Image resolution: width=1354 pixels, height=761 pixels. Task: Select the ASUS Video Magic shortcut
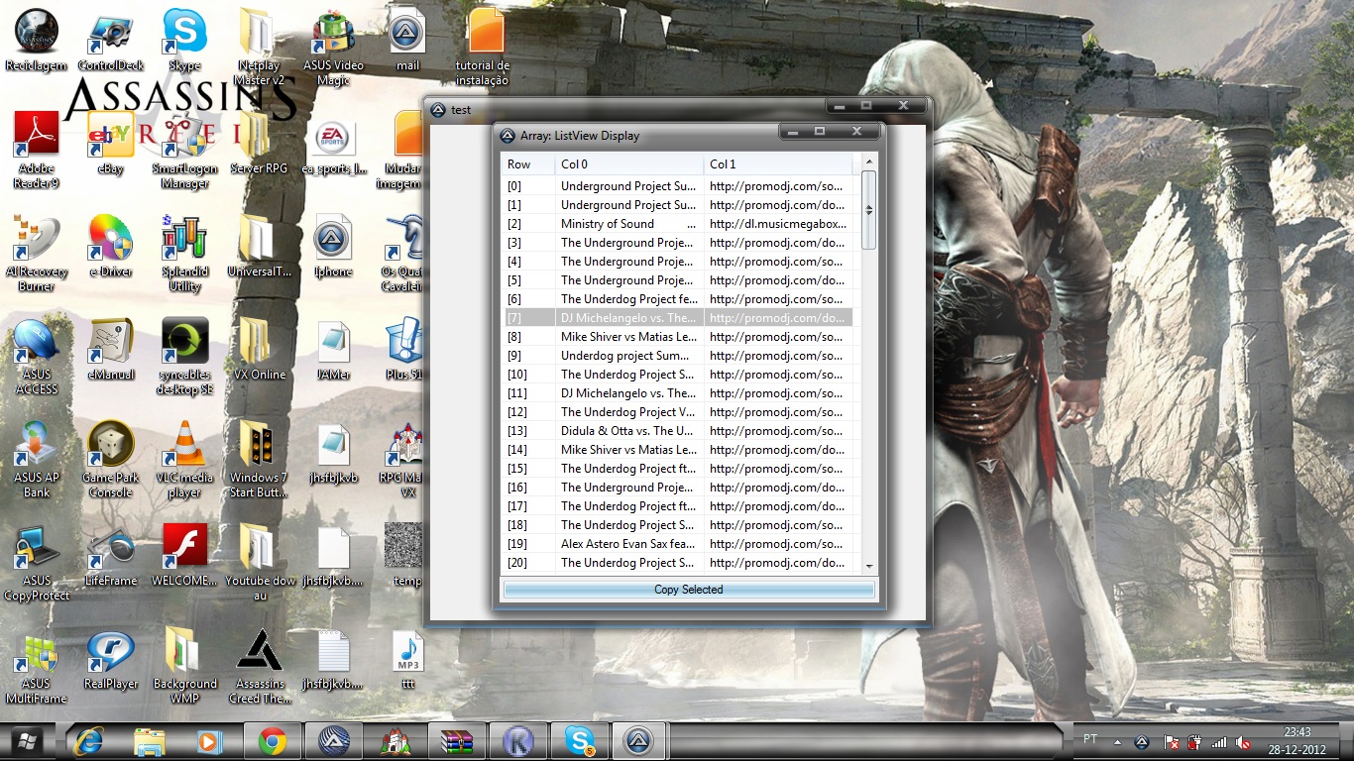pyautogui.click(x=333, y=46)
